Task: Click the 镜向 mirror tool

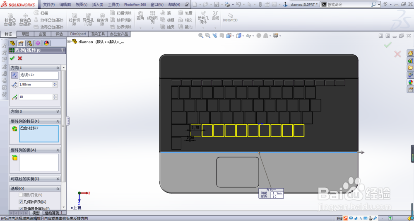Action: (x=185, y=27)
